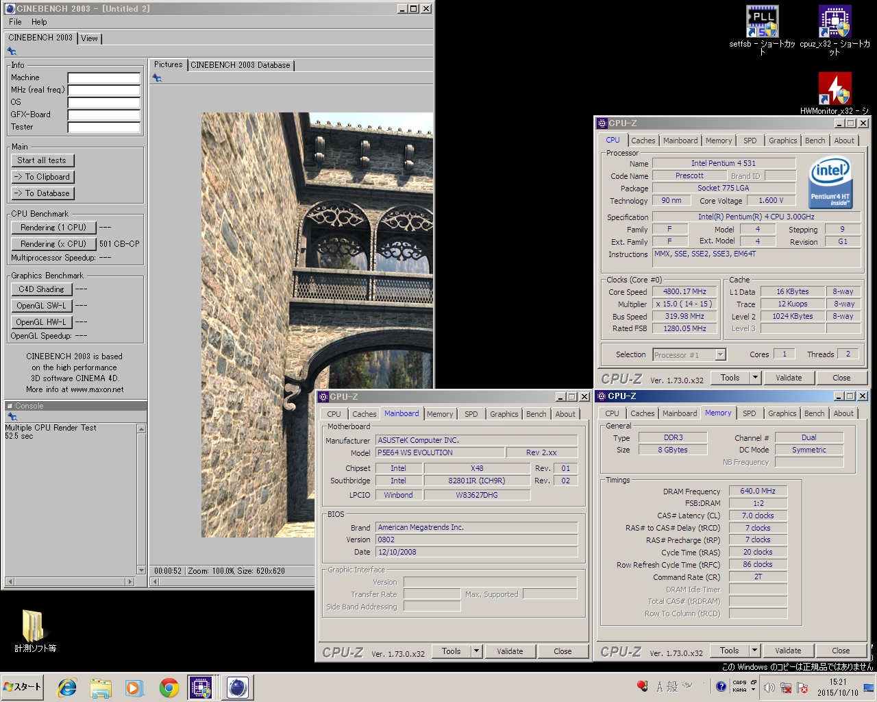Click the American Megatrends Inc. brand field
Image resolution: width=877 pixels, height=702 pixels.
pos(476,527)
